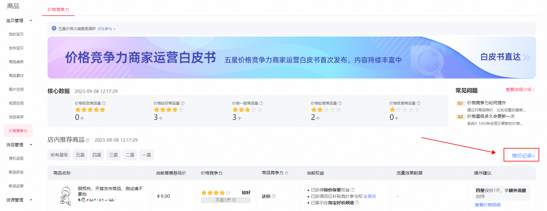
Task: Click the help icon next to 达标
Action: (x=273, y=196)
